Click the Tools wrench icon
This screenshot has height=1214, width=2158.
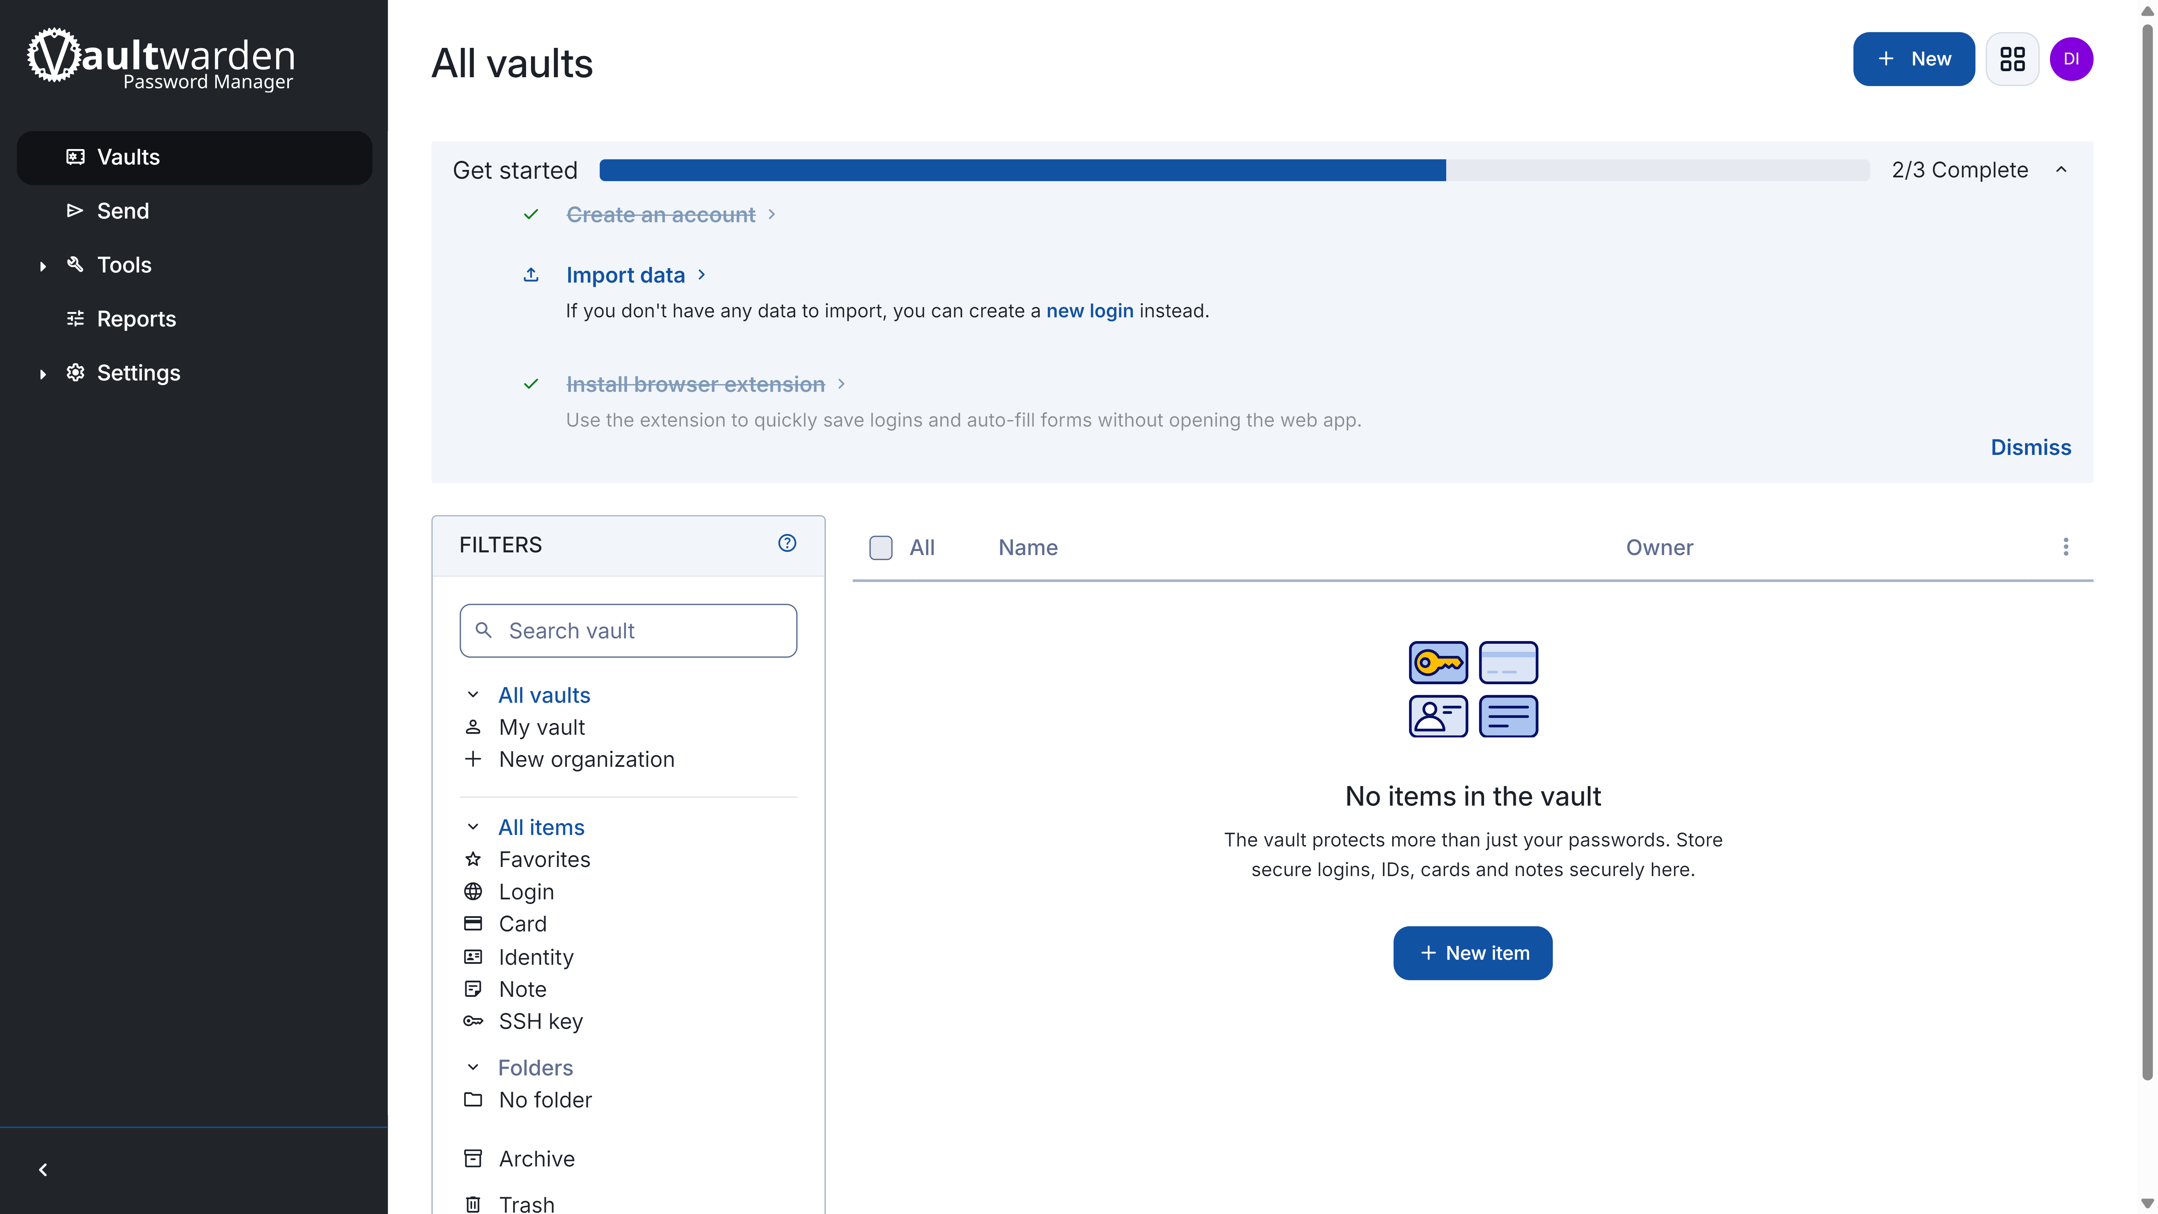coord(76,265)
